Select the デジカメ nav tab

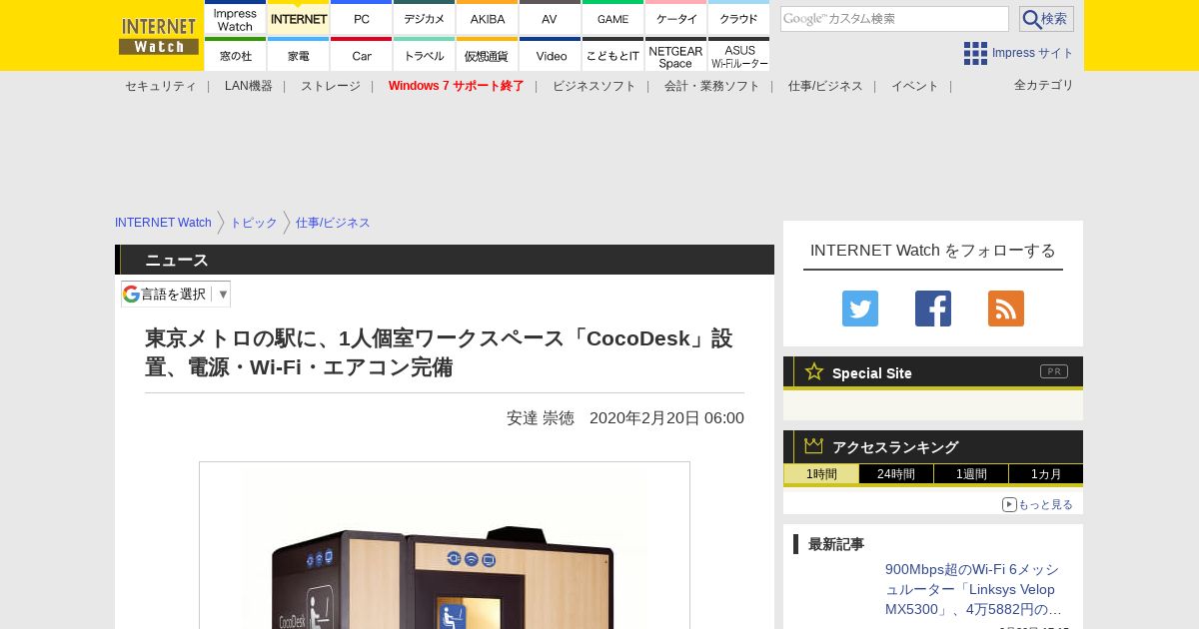(x=424, y=18)
